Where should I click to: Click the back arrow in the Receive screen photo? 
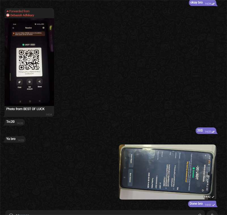tap(13, 28)
